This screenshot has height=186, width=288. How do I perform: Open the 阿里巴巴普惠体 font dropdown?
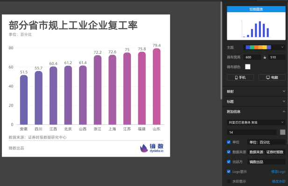pos(256,122)
